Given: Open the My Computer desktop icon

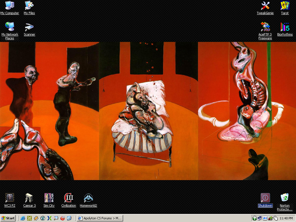Looking at the screenshot, I should 9,6.
